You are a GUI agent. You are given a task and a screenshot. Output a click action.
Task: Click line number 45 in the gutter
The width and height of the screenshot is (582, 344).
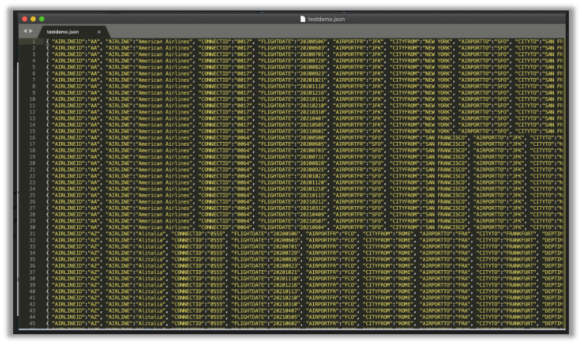click(x=32, y=323)
